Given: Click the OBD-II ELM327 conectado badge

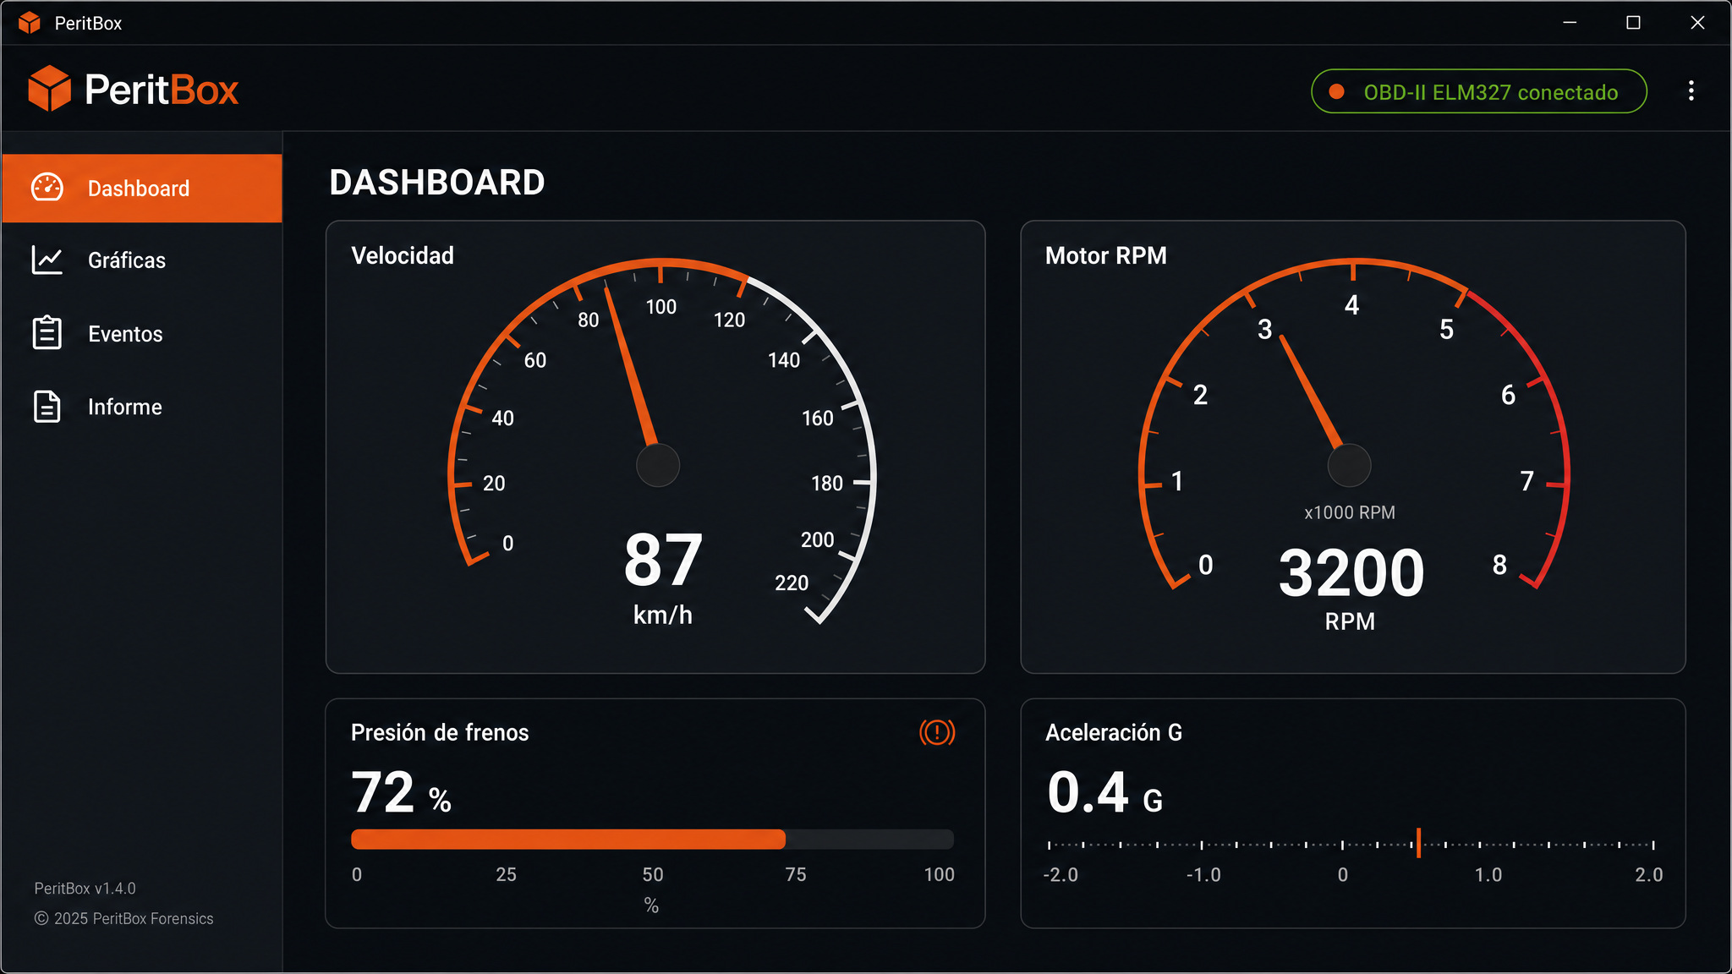Looking at the screenshot, I should [1479, 91].
